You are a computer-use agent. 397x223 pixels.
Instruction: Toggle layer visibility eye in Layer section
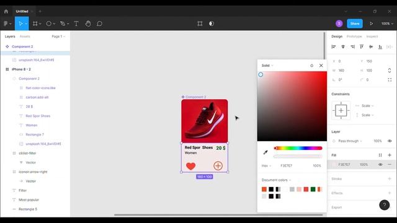pos(390,141)
